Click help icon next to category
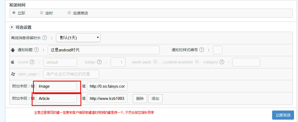 [222, 62]
